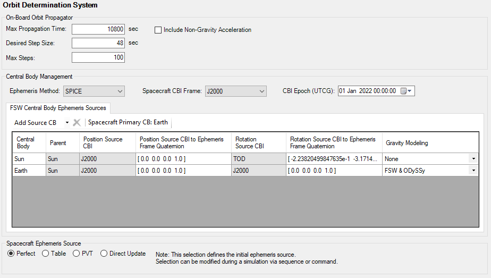This screenshot has height=278, width=491.
Task: Expand the Spacecraft CBI Frame dropdown
Action: pyautogui.click(x=235, y=91)
